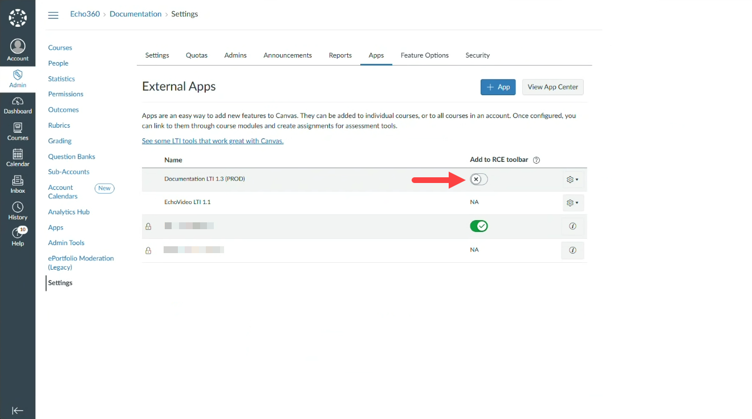This screenshot has height=419, width=752.
Task: Open Rubrics in the account menu
Action: click(59, 125)
